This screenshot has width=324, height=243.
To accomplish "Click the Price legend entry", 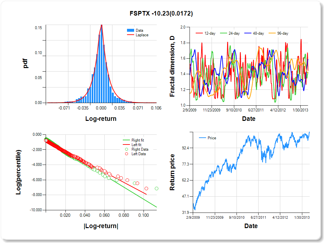I will 207,138.
